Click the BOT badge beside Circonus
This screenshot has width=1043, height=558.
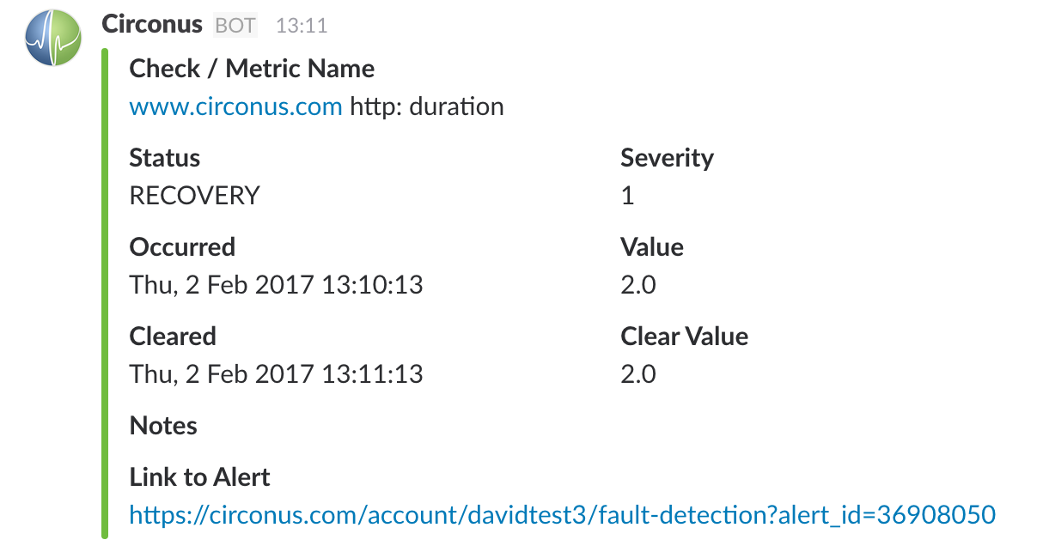click(235, 26)
